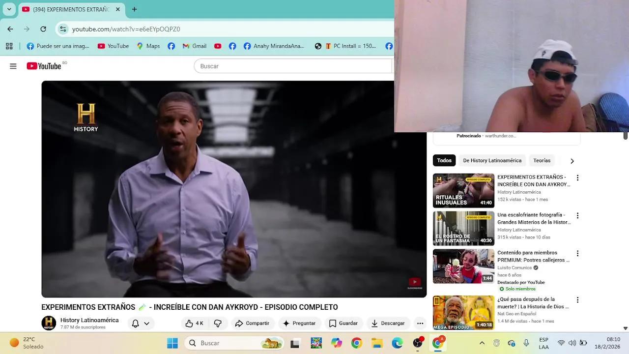Open options for Contenido para miembros video
The image size is (629, 354).
(578, 254)
